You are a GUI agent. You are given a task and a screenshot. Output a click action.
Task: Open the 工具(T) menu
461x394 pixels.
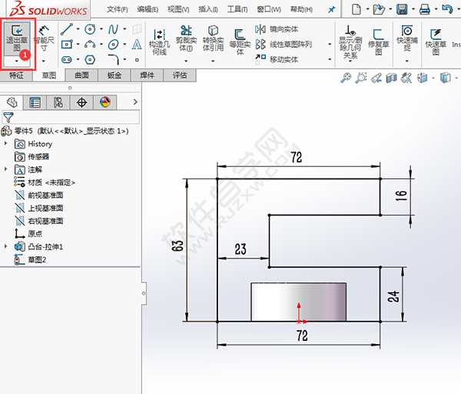pyautogui.click(x=237, y=9)
